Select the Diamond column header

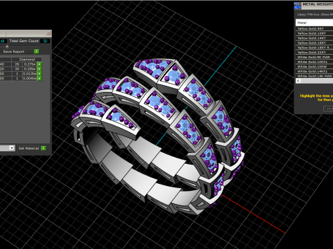27,59
